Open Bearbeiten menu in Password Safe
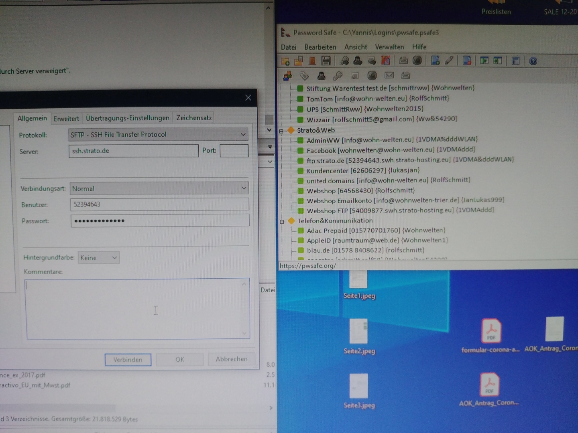This screenshot has width=578, height=433. click(320, 47)
